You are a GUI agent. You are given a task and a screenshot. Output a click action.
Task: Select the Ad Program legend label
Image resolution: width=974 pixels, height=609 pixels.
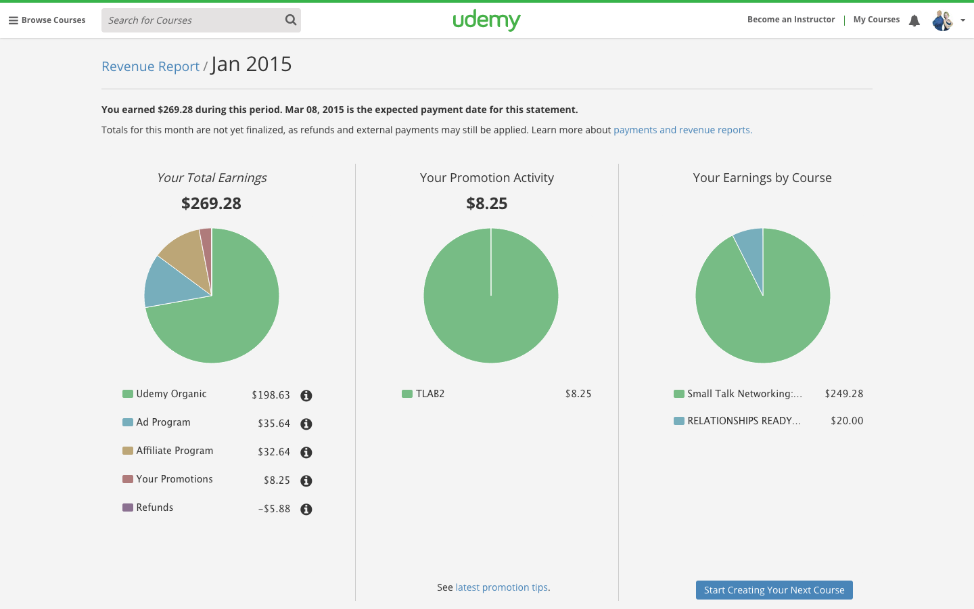pos(164,422)
